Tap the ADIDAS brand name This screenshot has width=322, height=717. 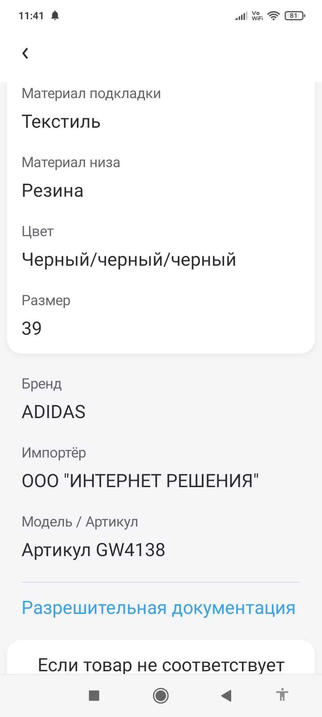(x=54, y=412)
